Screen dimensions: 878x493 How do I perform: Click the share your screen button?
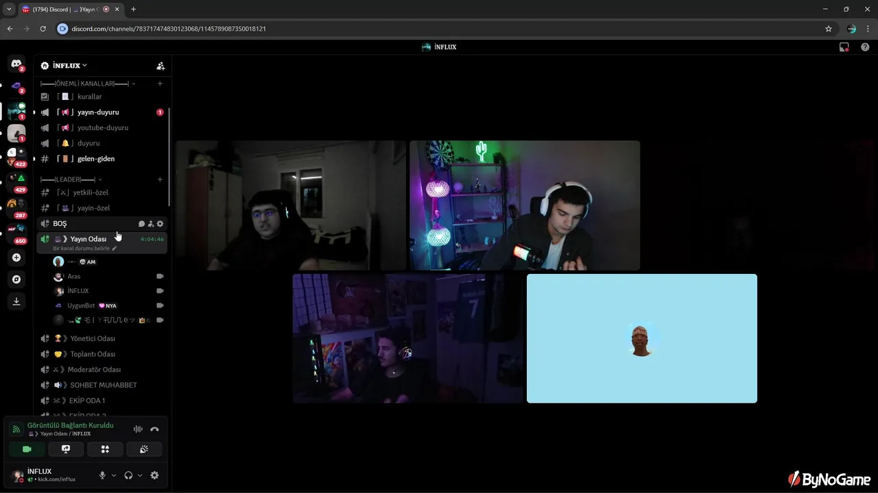click(66, 449)
